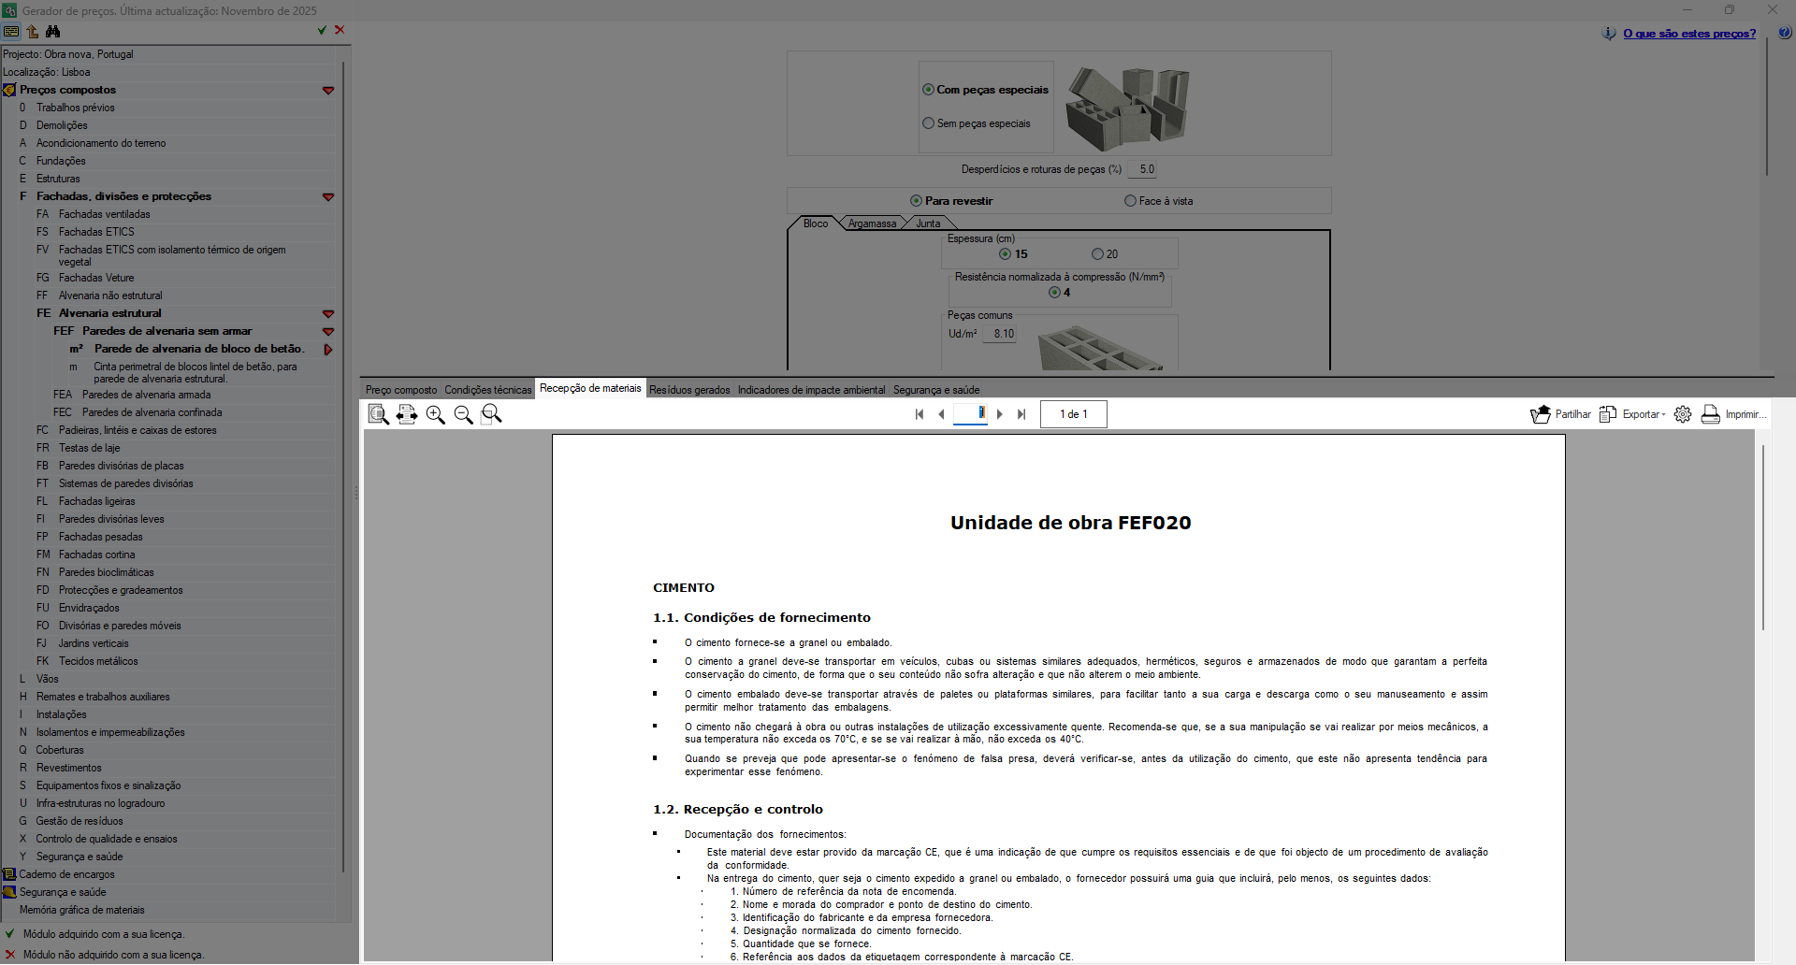Collapse the Alvenaria estrutural node
The width and height of the screenshot is (1796, 965).
point(328,314)
